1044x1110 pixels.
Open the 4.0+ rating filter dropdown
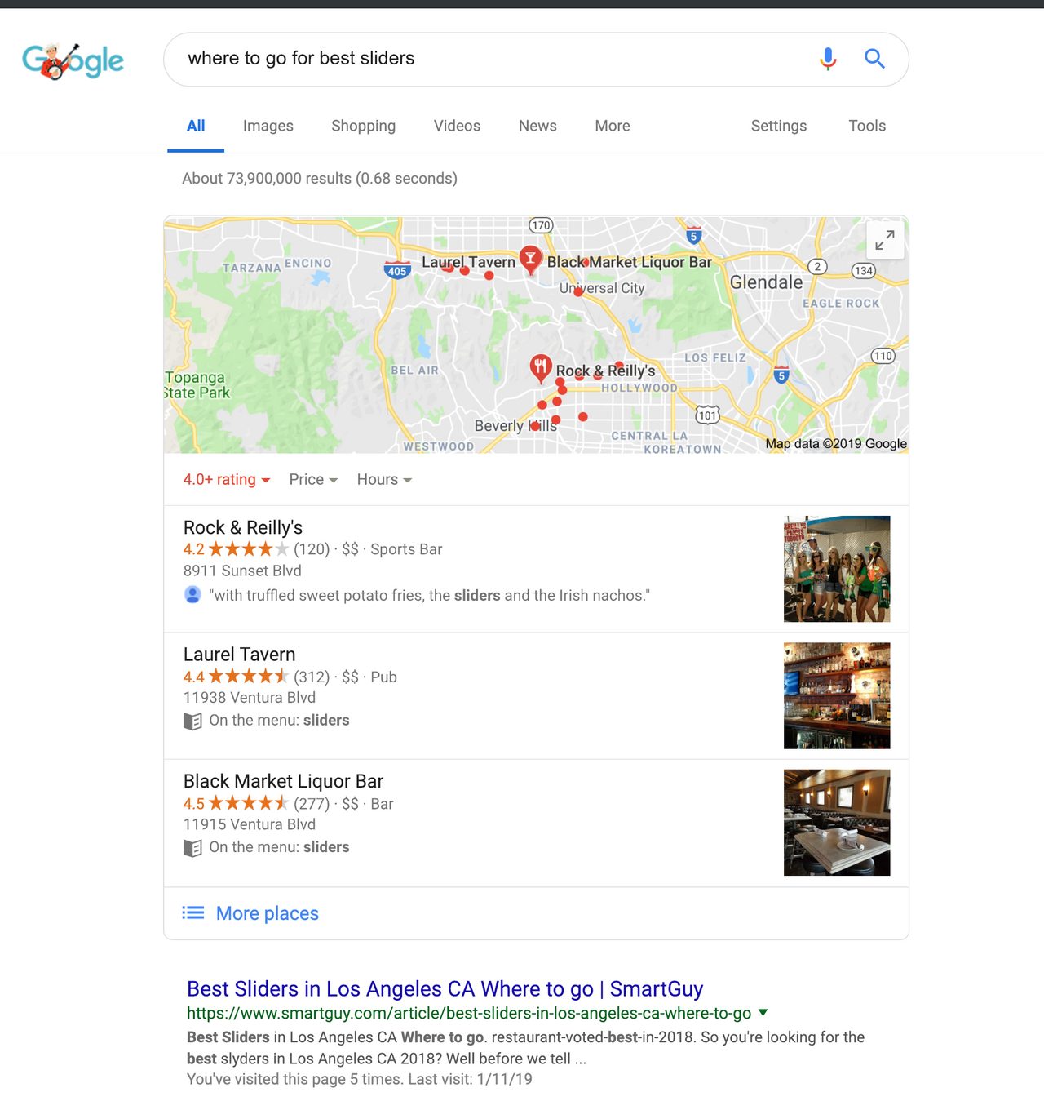click(x=227, y=480)
